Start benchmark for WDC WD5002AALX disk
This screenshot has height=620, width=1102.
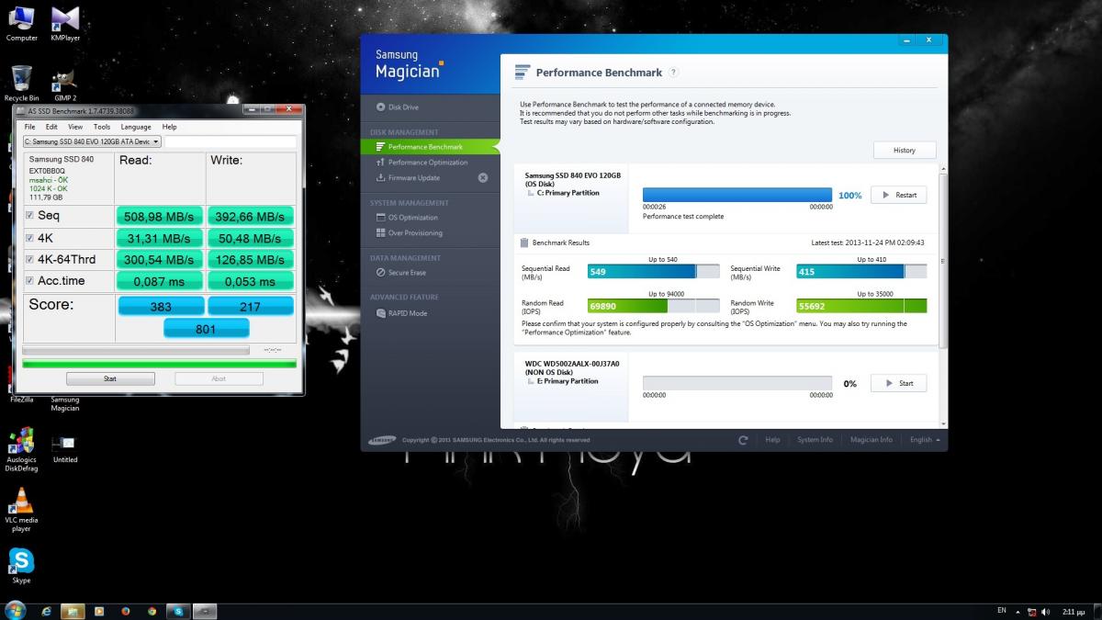pos(898,383)
